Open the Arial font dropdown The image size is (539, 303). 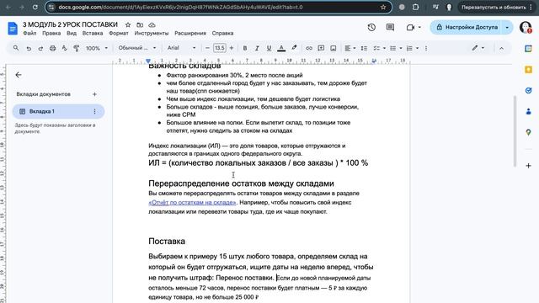[182, 48]
